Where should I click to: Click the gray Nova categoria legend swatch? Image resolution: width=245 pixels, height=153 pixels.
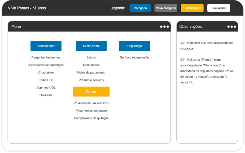[166, 8]
